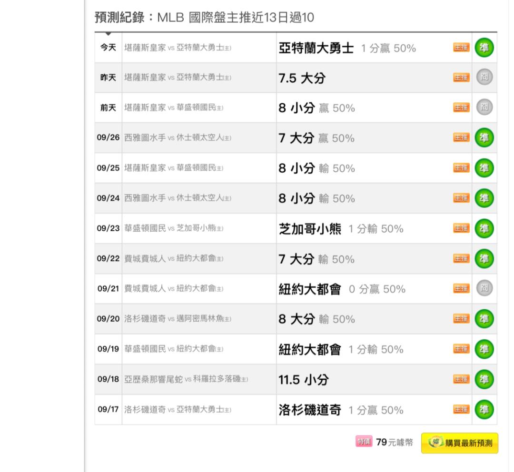514x472 pixels.
Task: Click the 79元噱幣 price text
Action: [x=395, y=442]
